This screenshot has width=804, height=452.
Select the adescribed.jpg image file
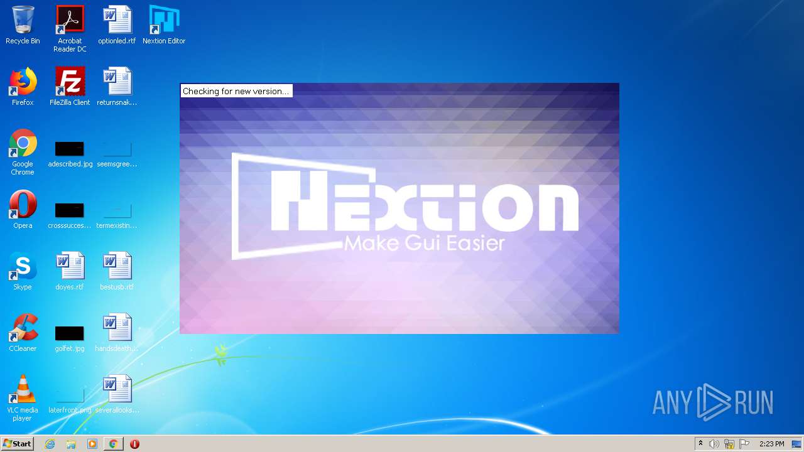70,154
